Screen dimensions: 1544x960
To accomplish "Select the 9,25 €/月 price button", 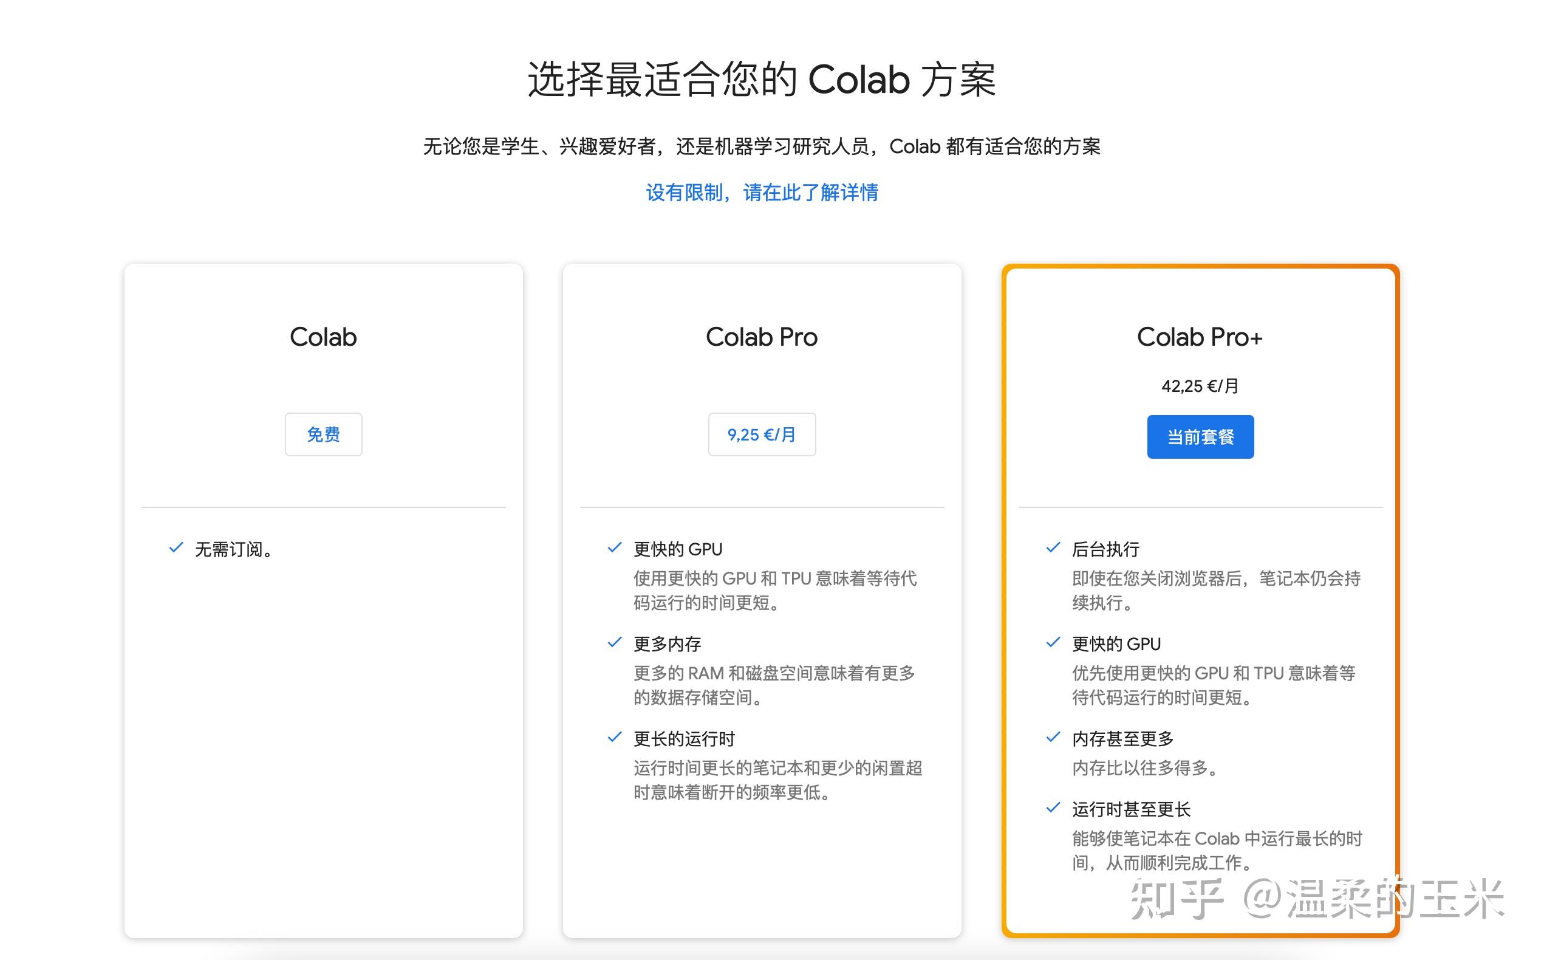I will coord(761,434).
